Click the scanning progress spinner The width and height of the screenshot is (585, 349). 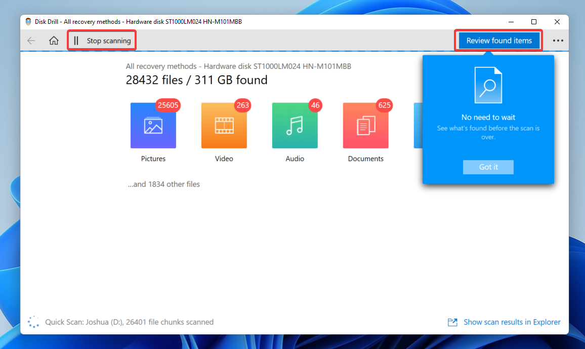point(33,322)
